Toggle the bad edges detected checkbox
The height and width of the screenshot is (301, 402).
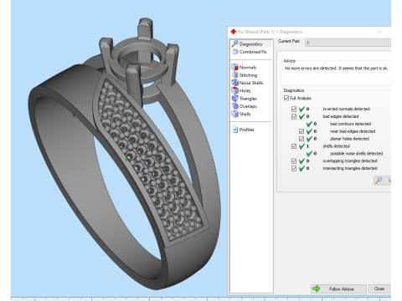(x=294, y=116)
